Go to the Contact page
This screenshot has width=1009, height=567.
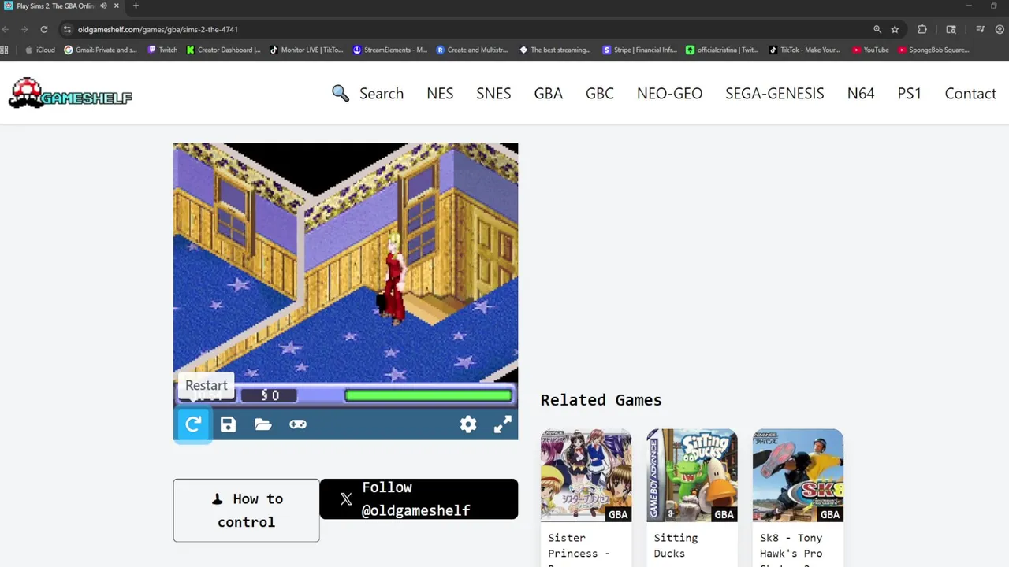click(970, 93)
